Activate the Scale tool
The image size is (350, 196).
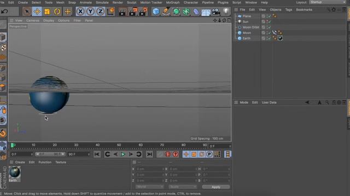pos(47,11)
